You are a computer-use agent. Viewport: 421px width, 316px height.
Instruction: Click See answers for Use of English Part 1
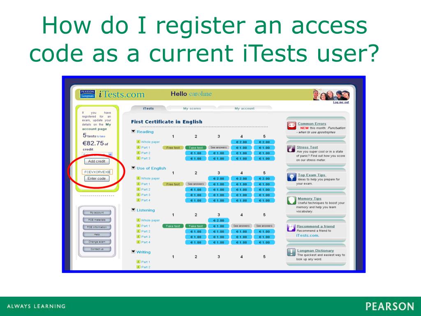196,184
